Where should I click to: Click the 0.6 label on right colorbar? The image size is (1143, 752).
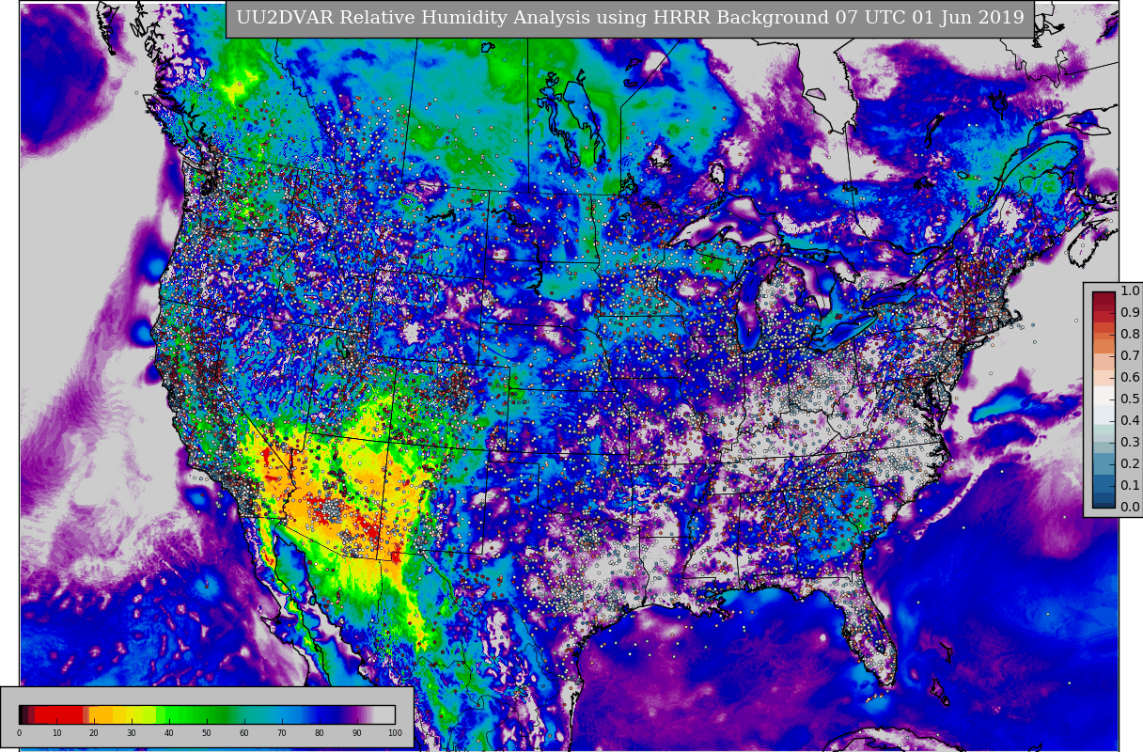coord(1130,378)
